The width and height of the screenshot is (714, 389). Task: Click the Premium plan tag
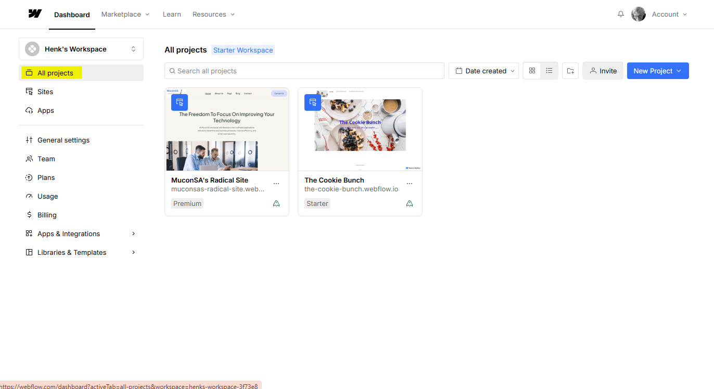[187, 203]
